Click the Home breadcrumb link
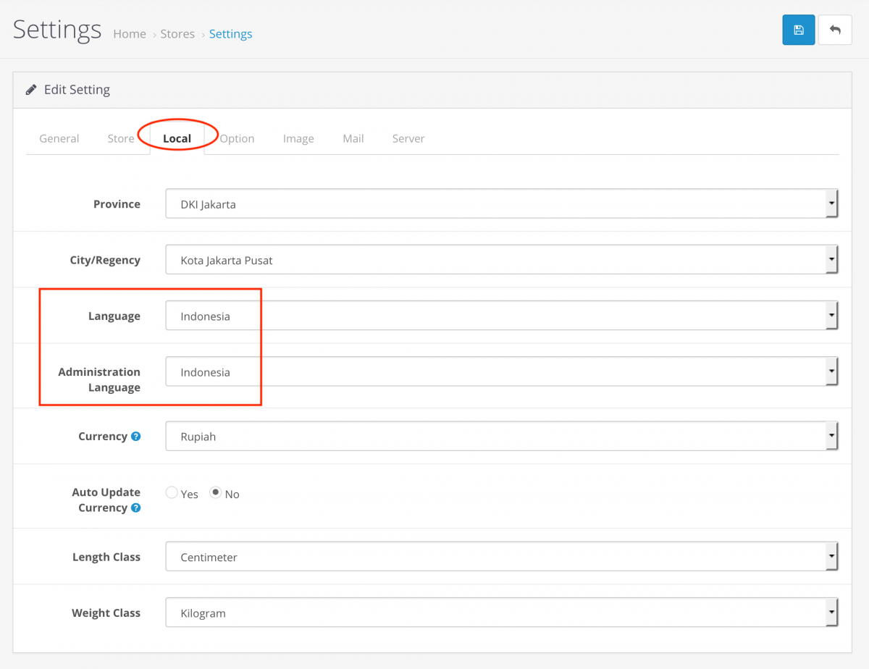The width and height of the screenshot is (869, 669). pos(130,34)
